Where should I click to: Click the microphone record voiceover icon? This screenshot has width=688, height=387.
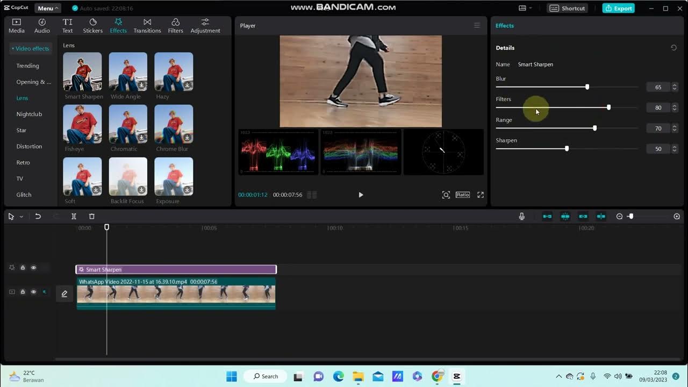(x=521, y=216)
